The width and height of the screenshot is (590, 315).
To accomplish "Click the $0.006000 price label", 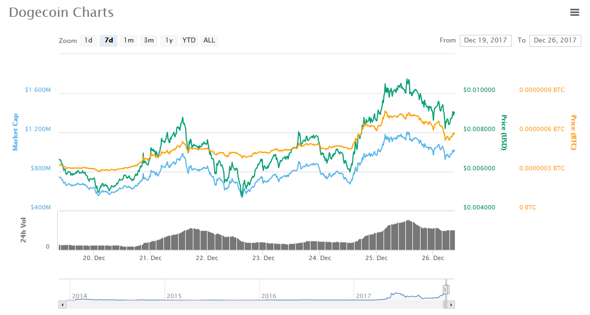I will (479, 168).
